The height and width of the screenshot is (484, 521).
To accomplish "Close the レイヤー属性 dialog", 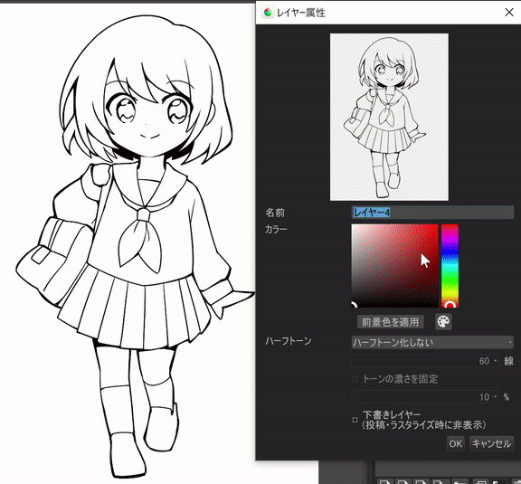I will pos(508,13).
